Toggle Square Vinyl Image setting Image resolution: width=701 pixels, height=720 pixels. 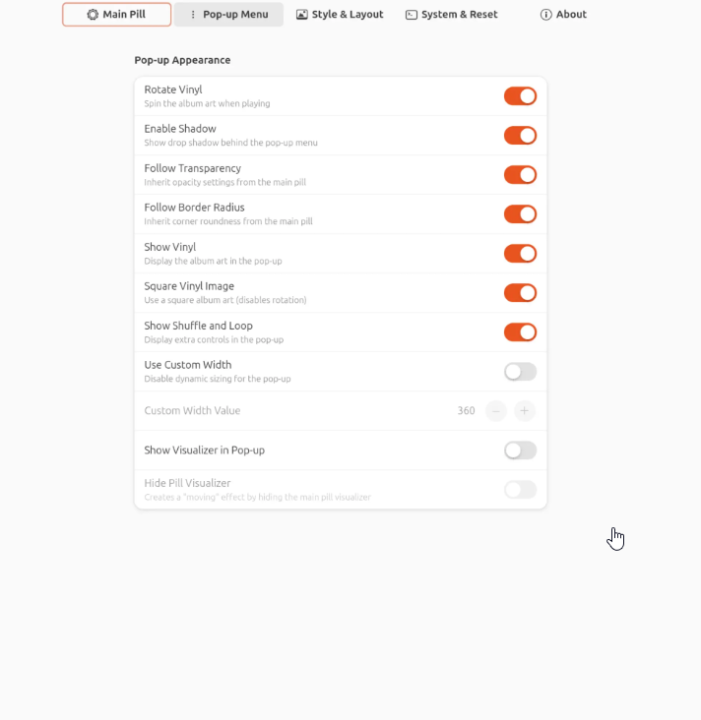(520, 293)
